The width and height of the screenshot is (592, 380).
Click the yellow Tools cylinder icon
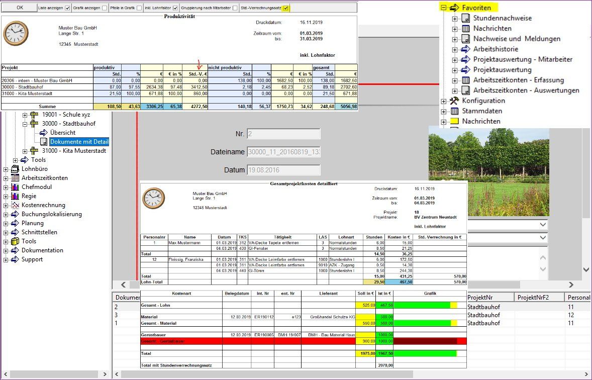15,241
